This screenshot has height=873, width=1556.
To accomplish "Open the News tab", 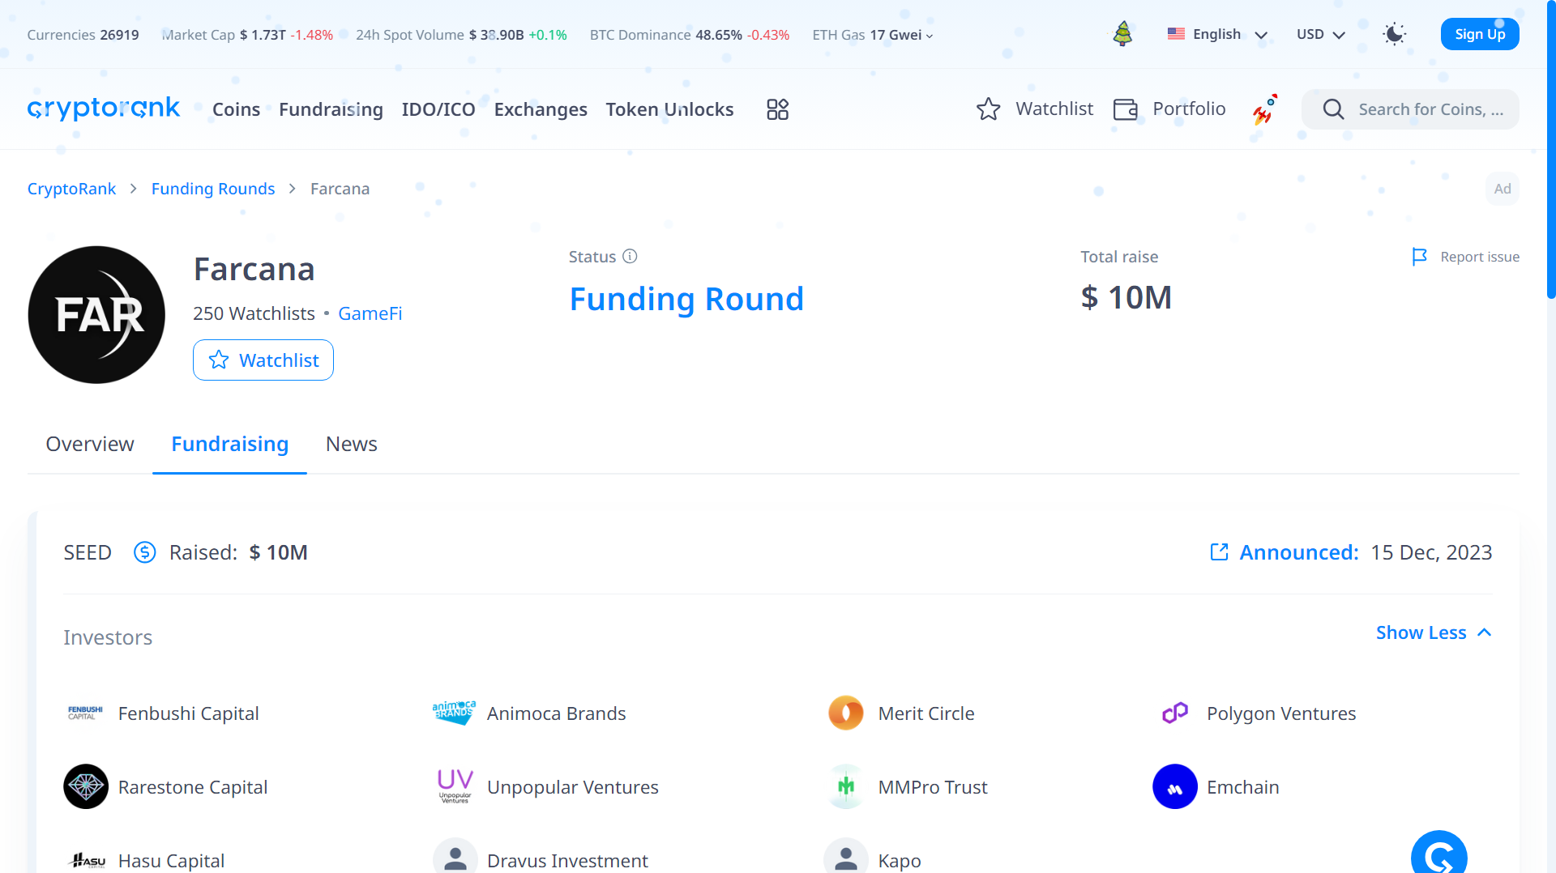I will [x=351, y=444].
